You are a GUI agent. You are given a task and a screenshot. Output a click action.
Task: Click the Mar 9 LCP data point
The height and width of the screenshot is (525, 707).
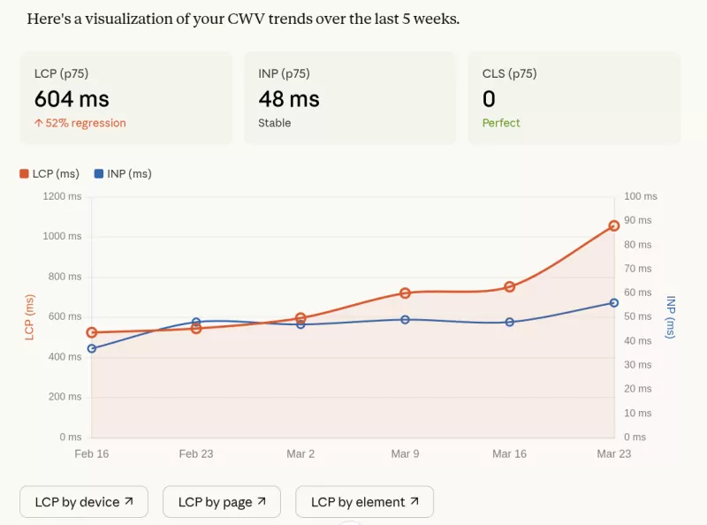coord(404,292)
